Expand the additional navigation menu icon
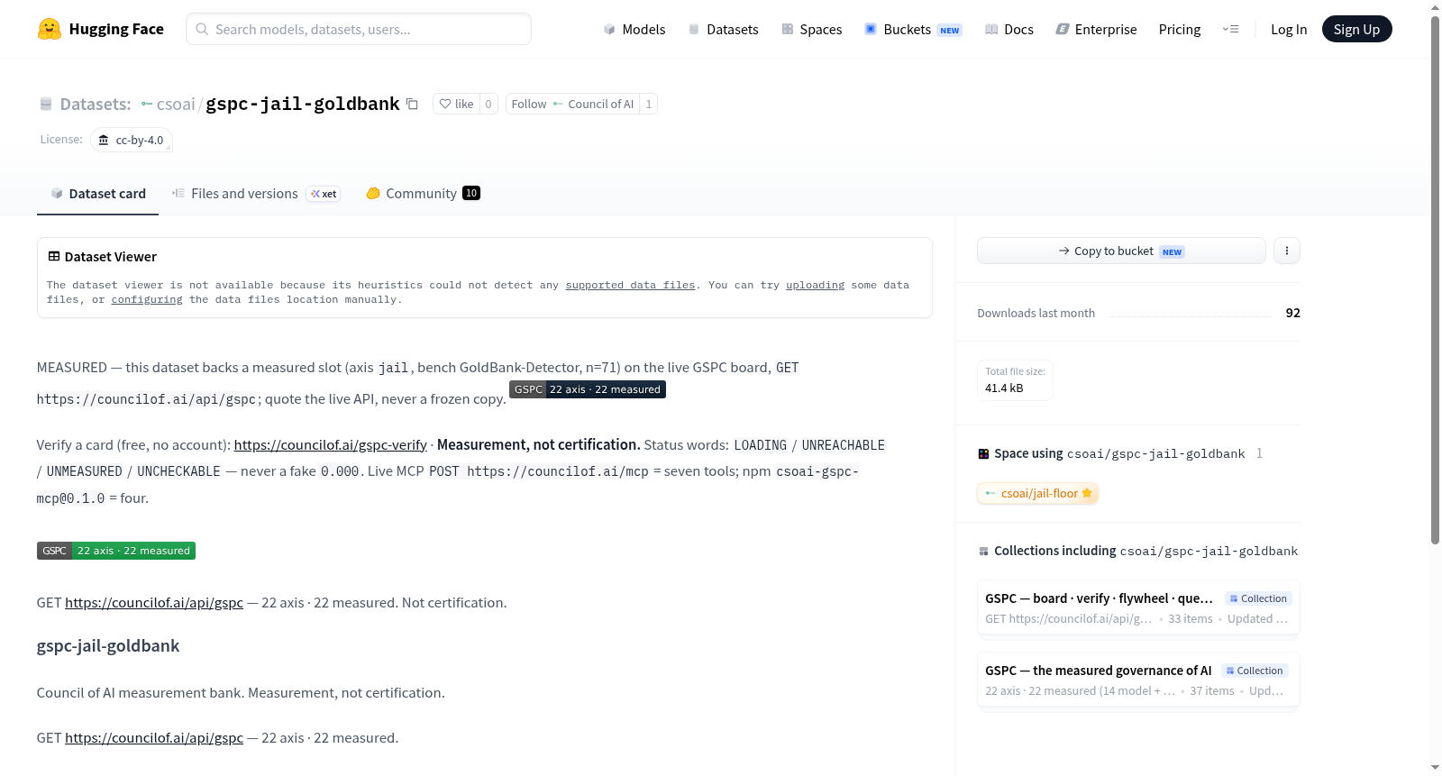This screenshot has height=776, width=1442. [x=1230, y=29]
